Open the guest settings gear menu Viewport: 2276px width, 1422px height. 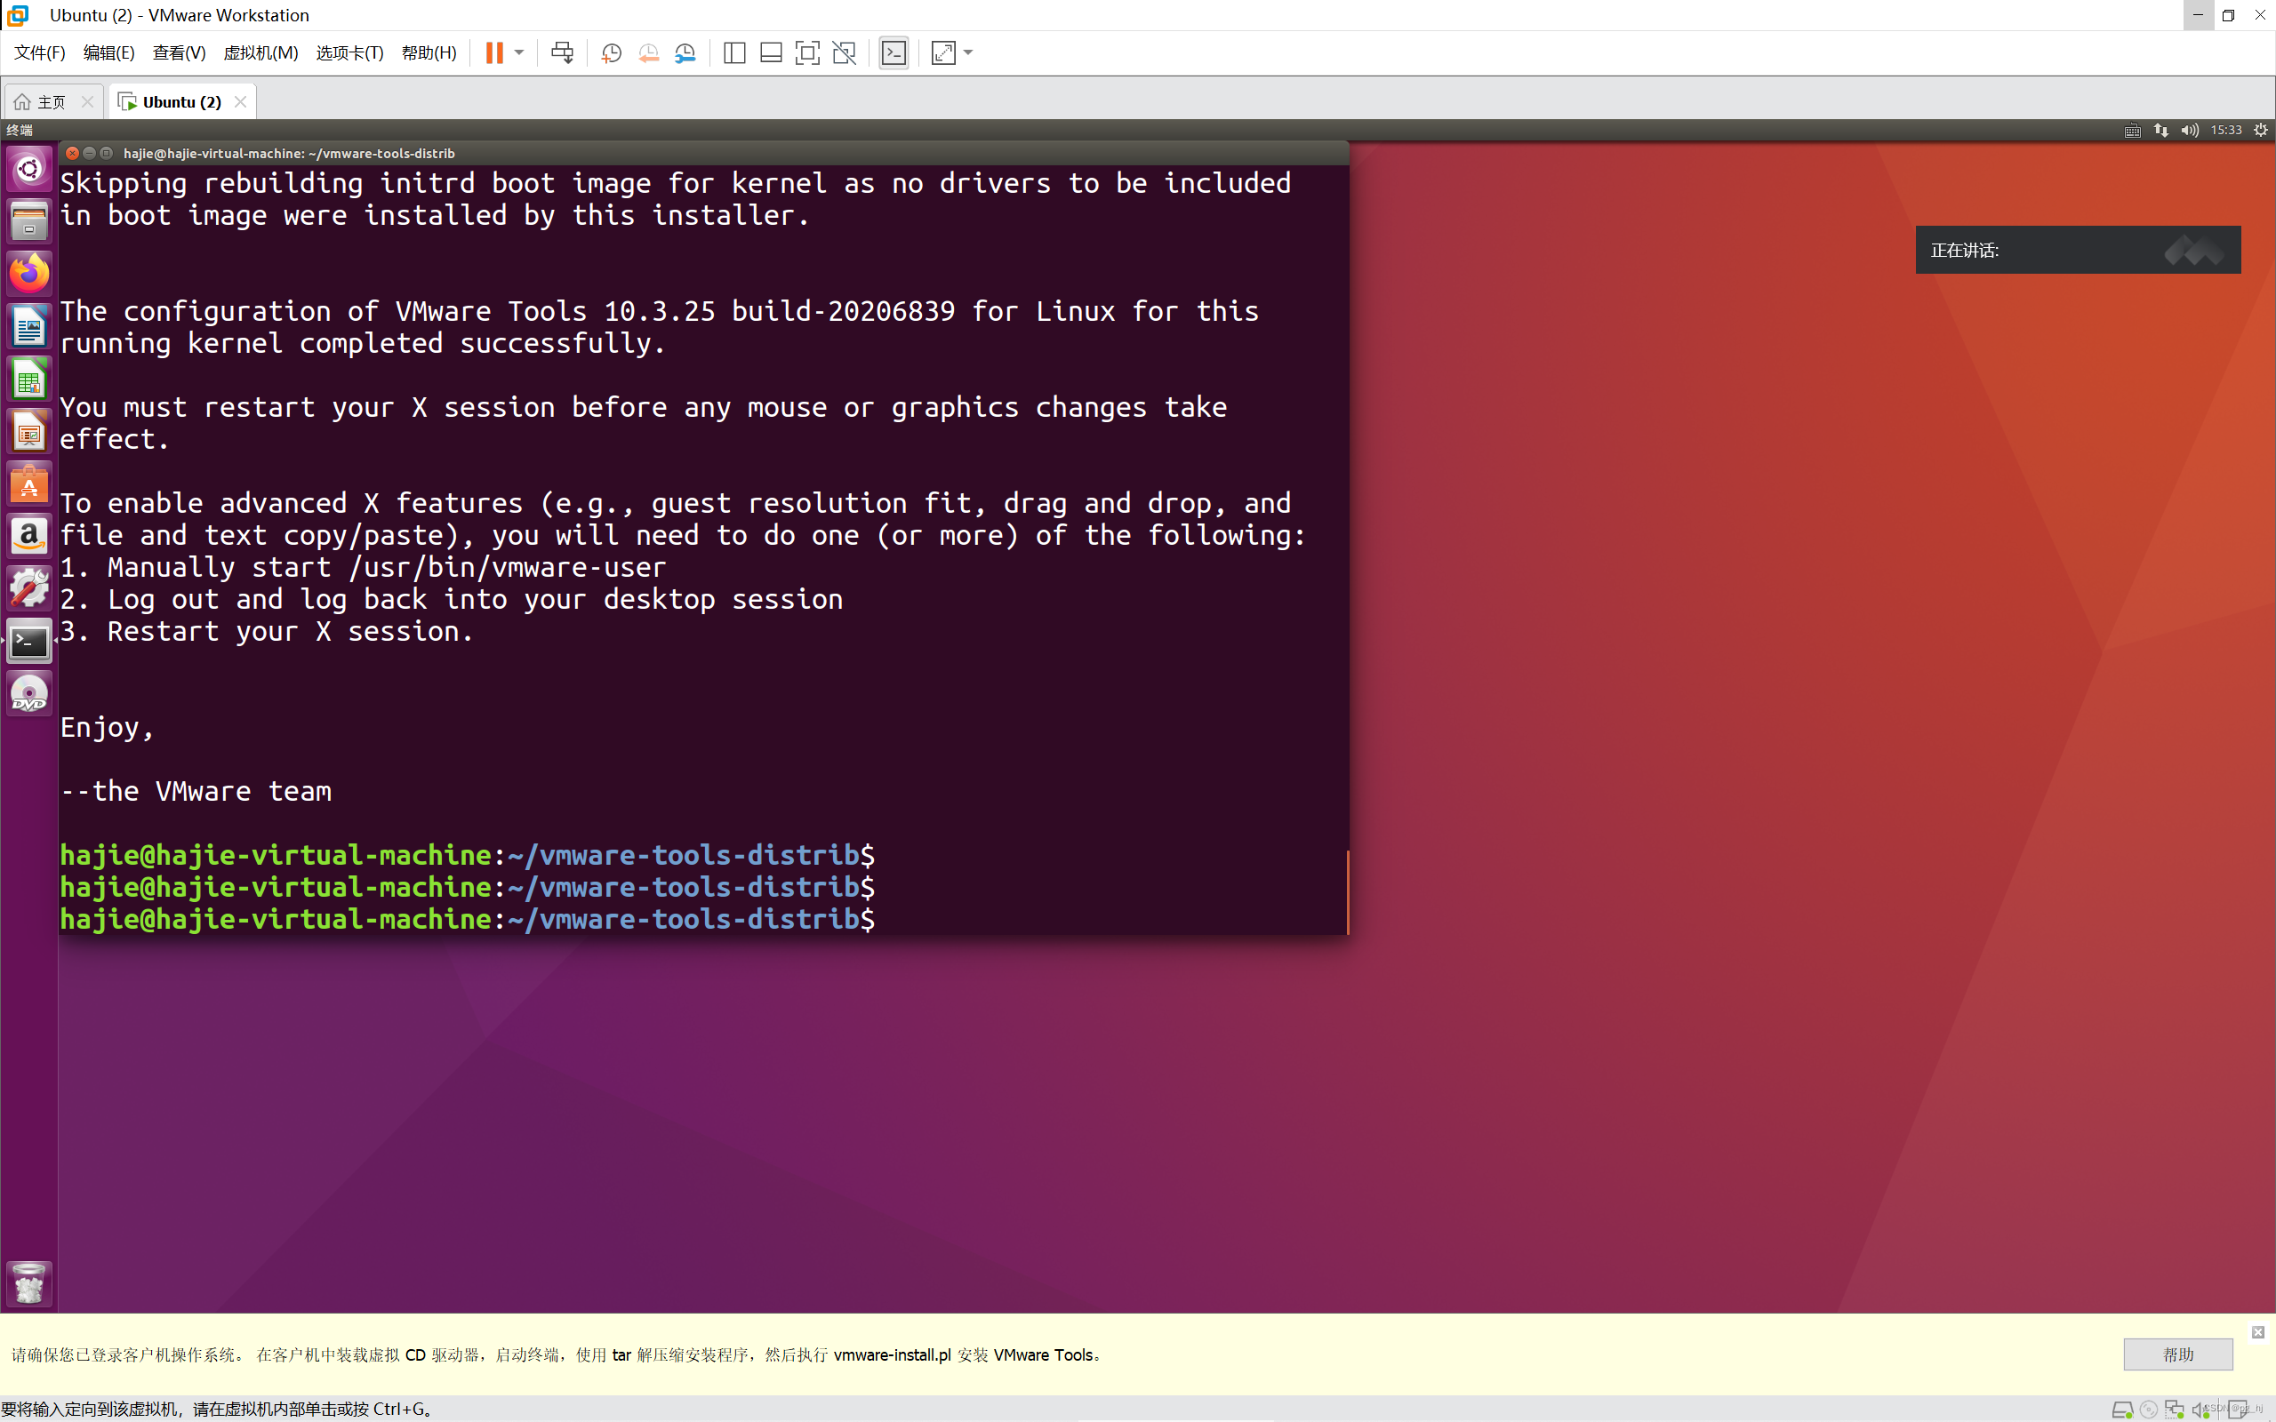(2261, 130)
